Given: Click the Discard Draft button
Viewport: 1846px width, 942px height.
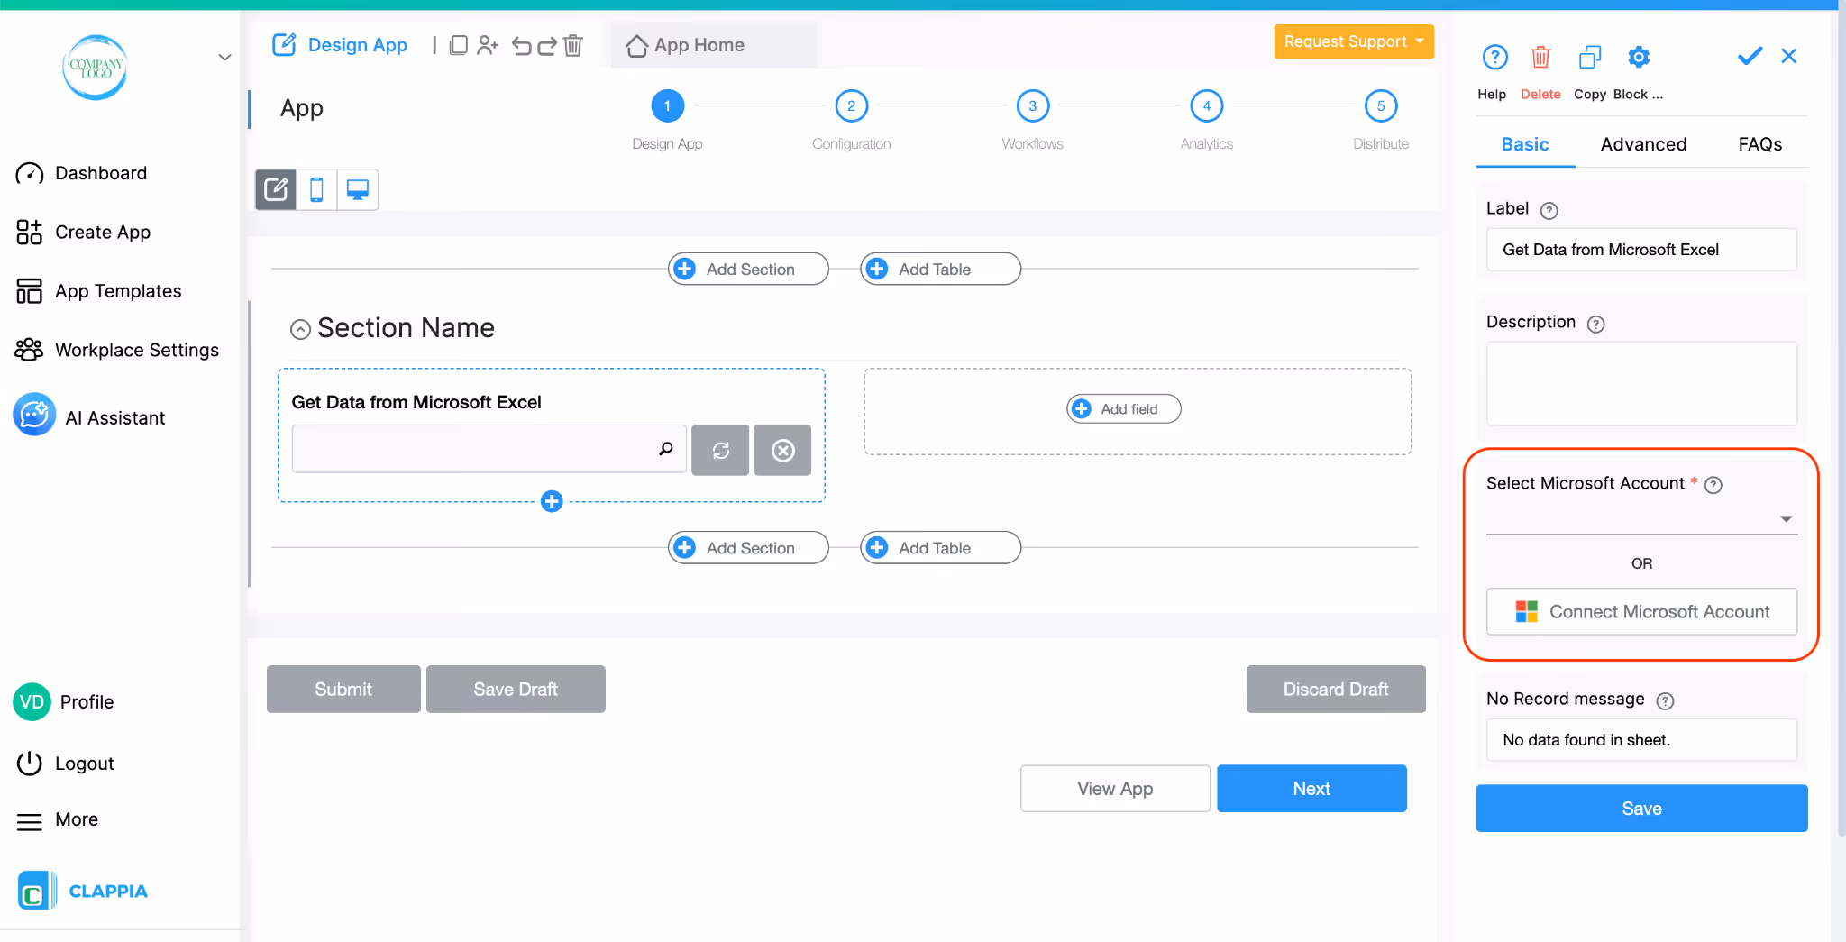Looking at the screenshot, I should 1336,690.
